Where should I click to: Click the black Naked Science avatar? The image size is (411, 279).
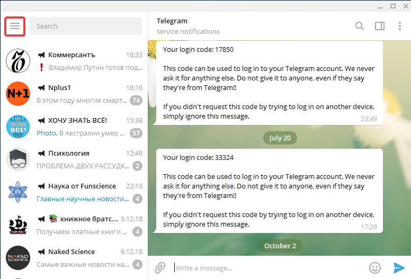pos(18,258)
